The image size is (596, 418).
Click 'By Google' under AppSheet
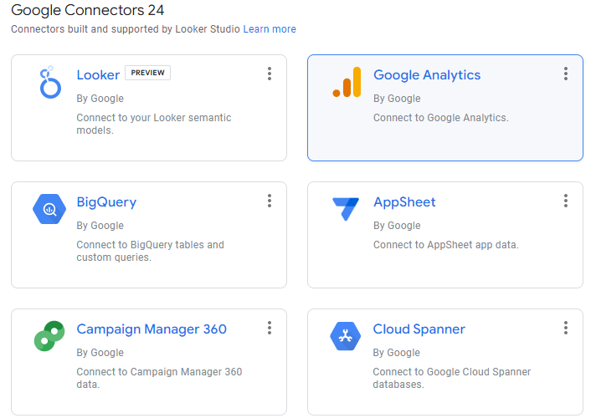(397, 226)
